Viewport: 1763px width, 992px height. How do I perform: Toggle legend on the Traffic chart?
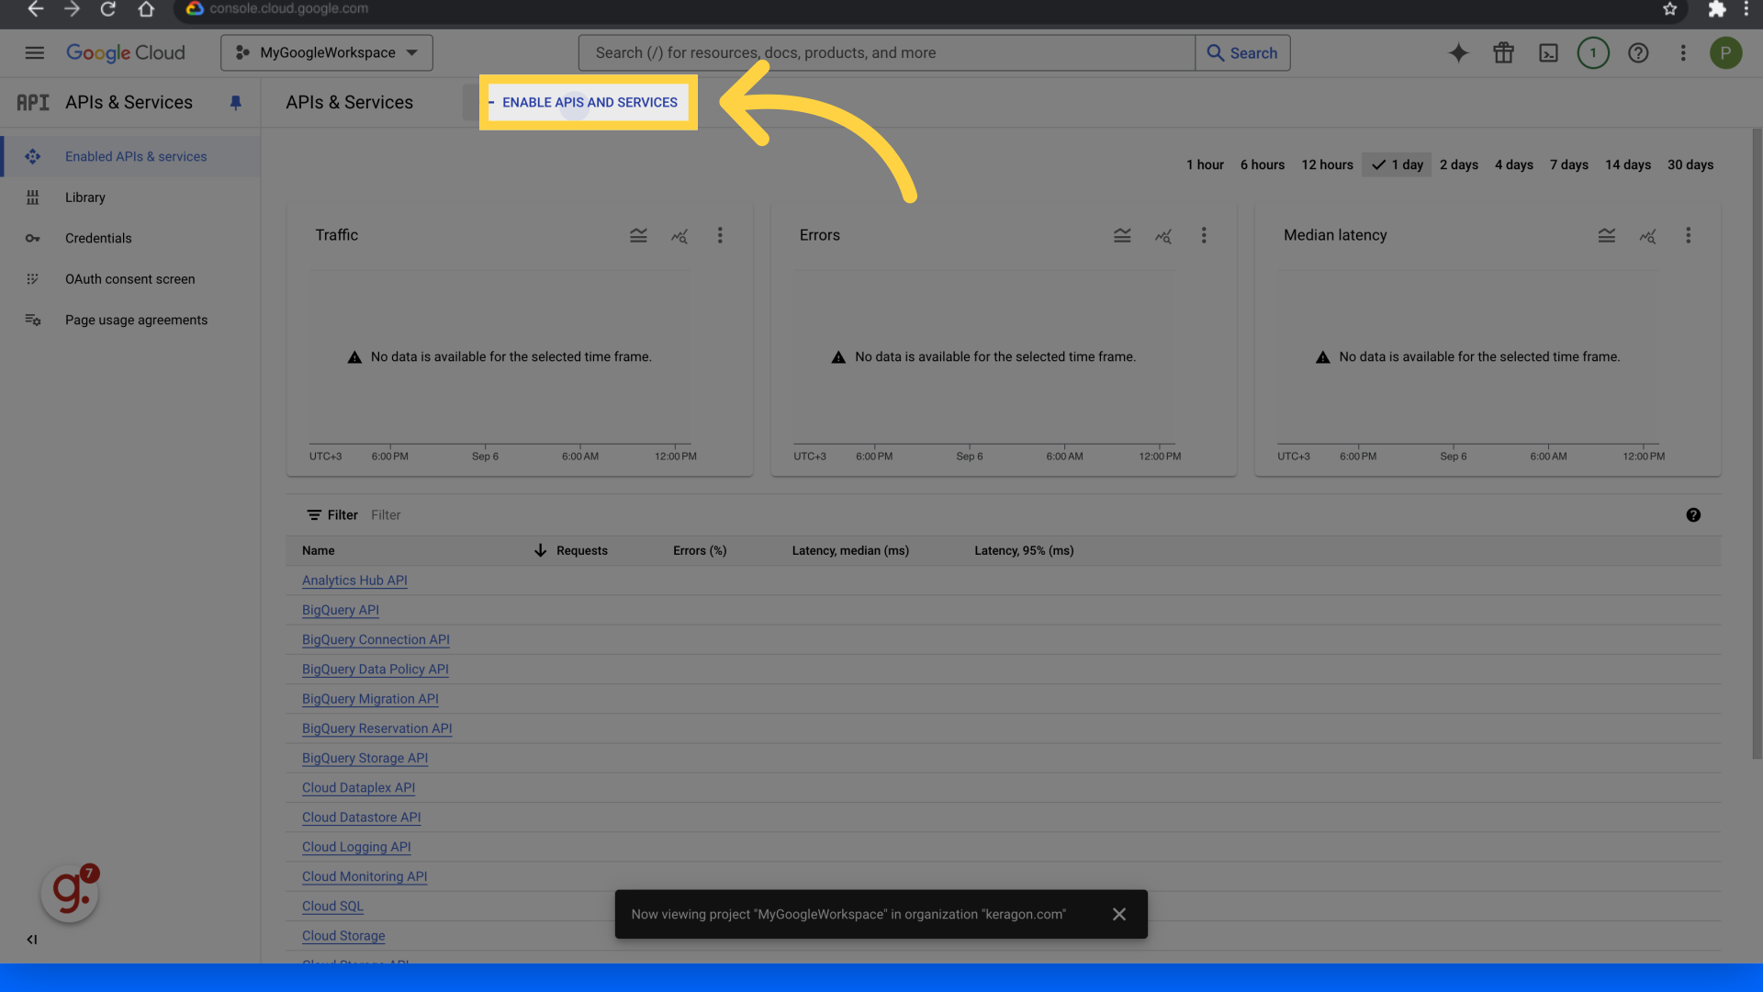tap(638, 235)
